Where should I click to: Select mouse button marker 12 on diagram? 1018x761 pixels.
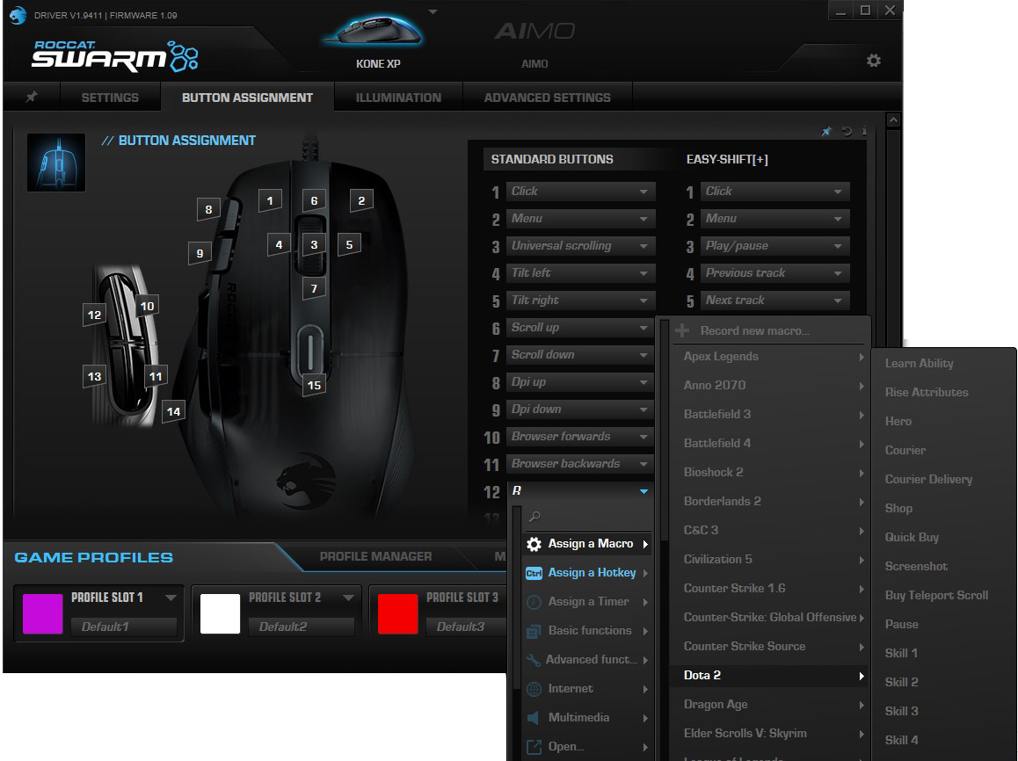pyautogui.click(x=94, y=315)
